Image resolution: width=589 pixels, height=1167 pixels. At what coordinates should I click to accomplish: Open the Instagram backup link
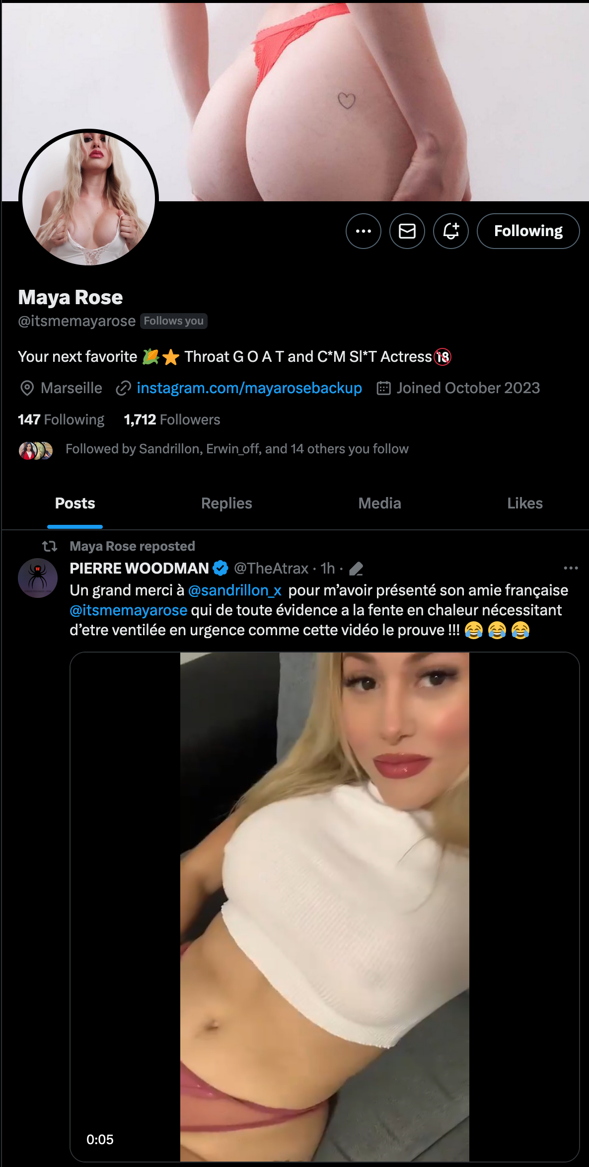coord(249,388)
